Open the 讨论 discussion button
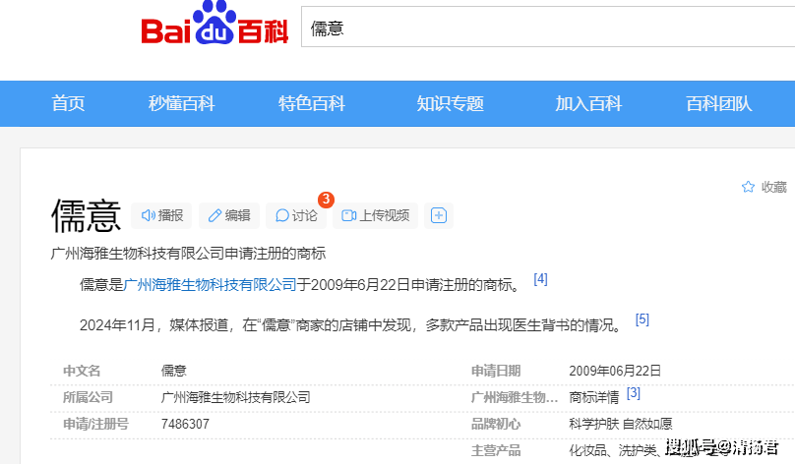The width and height of the screenshot is (795, 464). 296,215
